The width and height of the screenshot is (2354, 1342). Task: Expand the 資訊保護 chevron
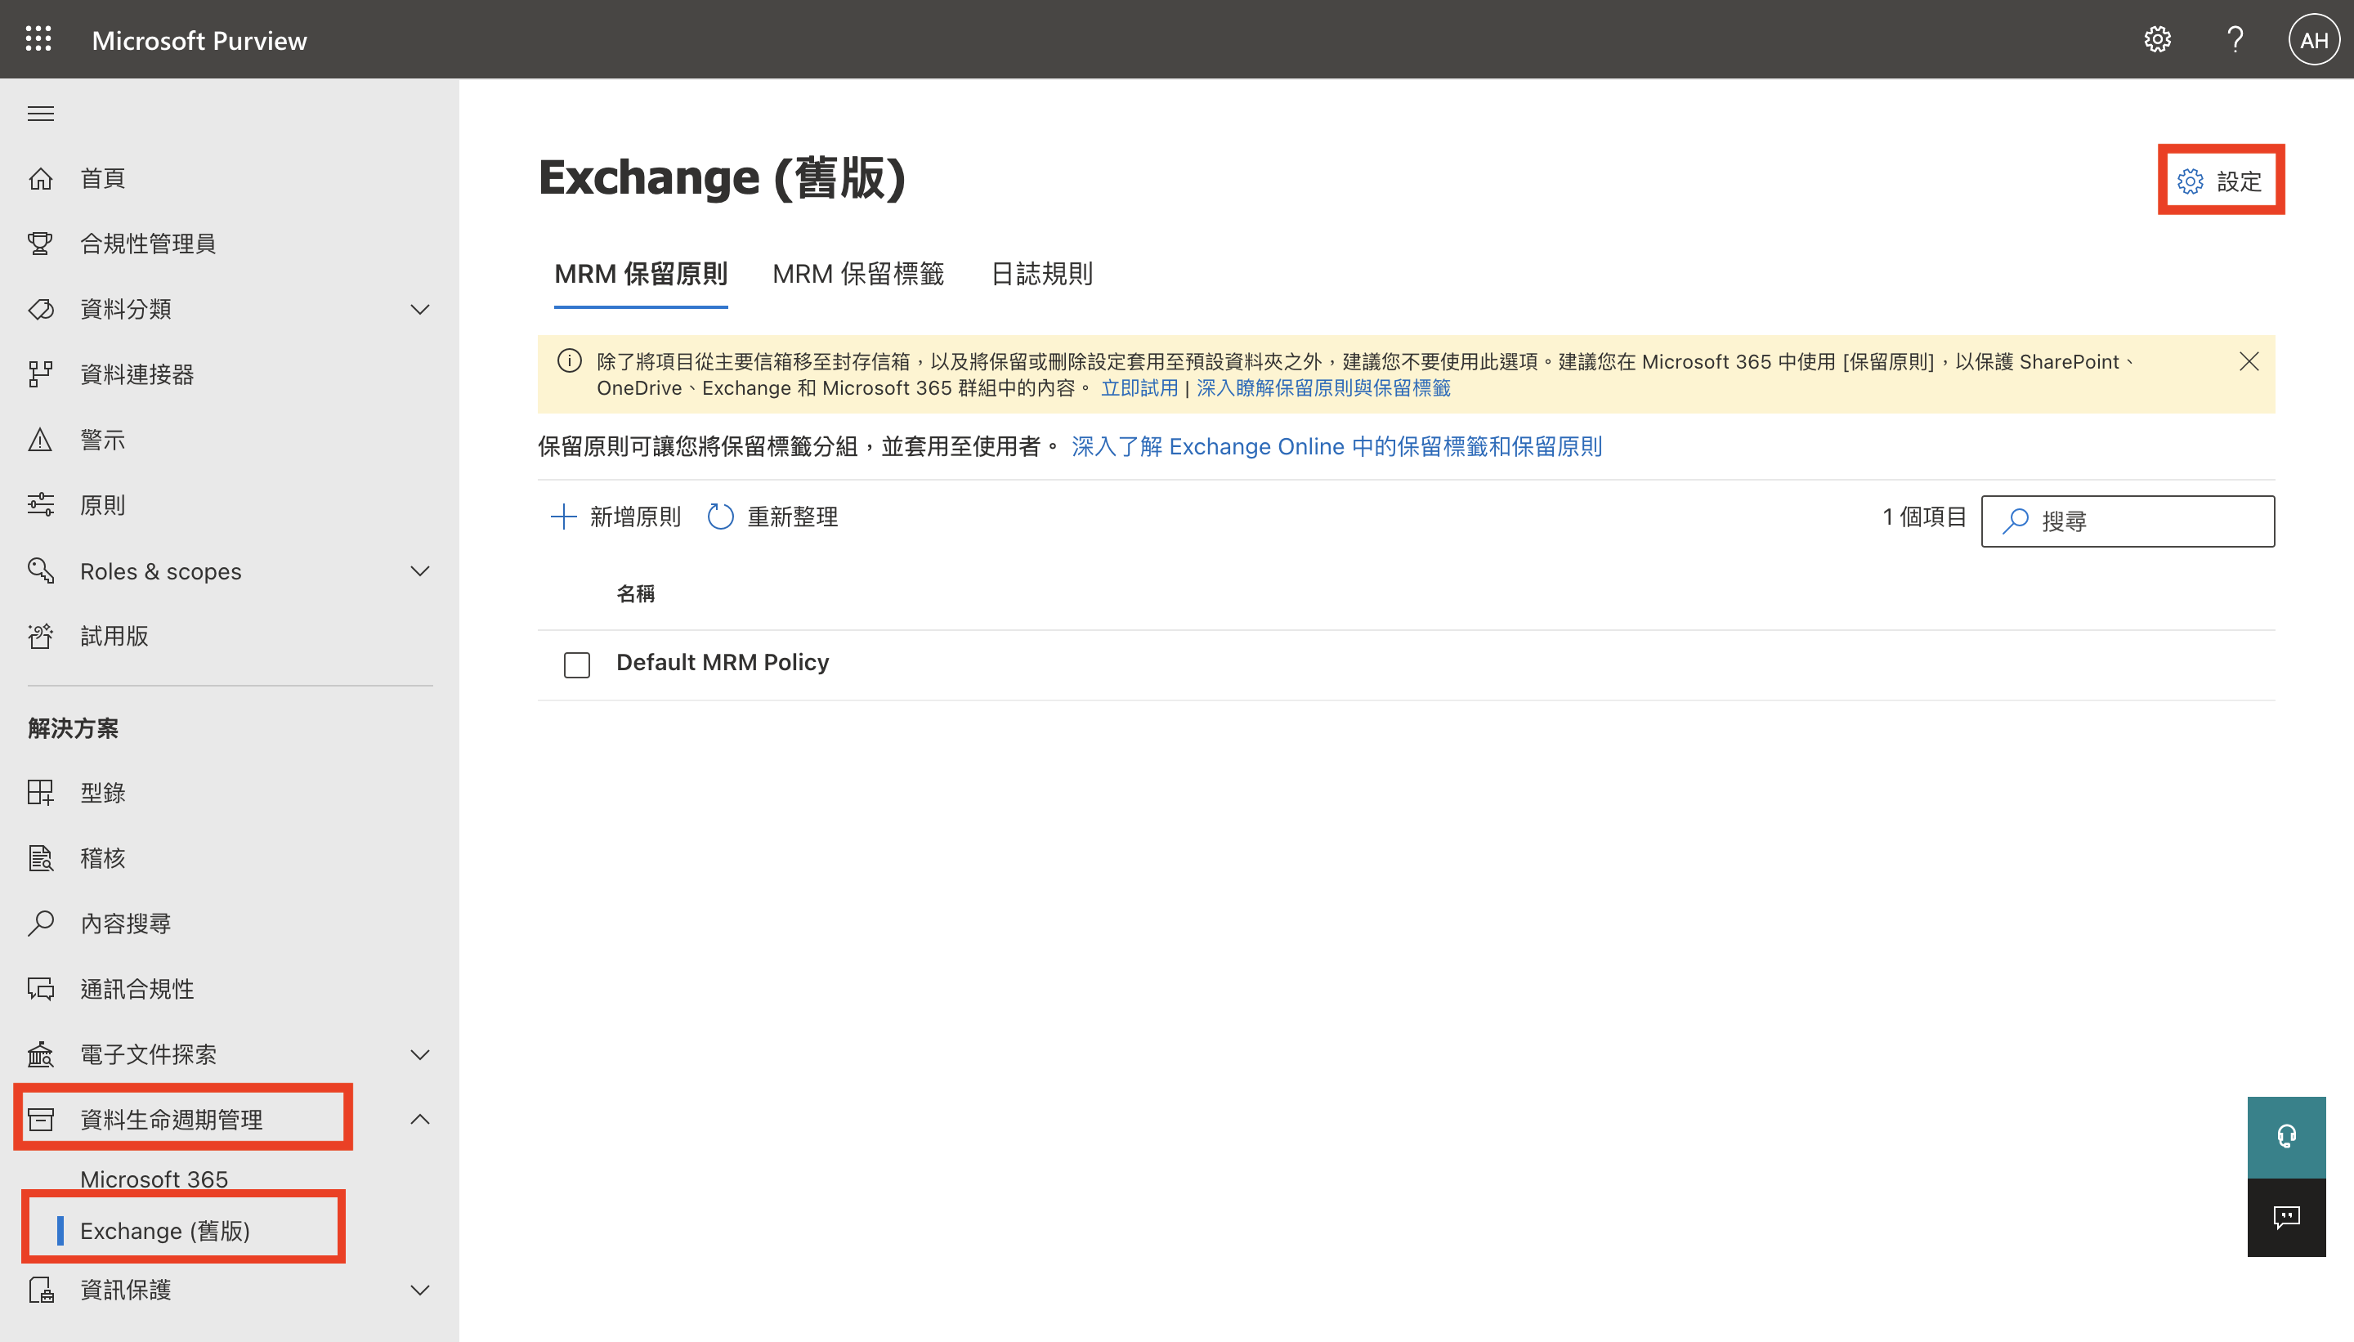[x=419, y=1290]
